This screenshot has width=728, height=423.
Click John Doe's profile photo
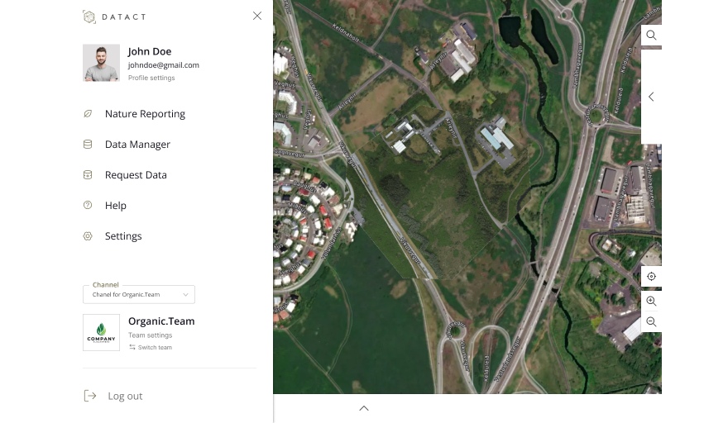click(101, 63)
